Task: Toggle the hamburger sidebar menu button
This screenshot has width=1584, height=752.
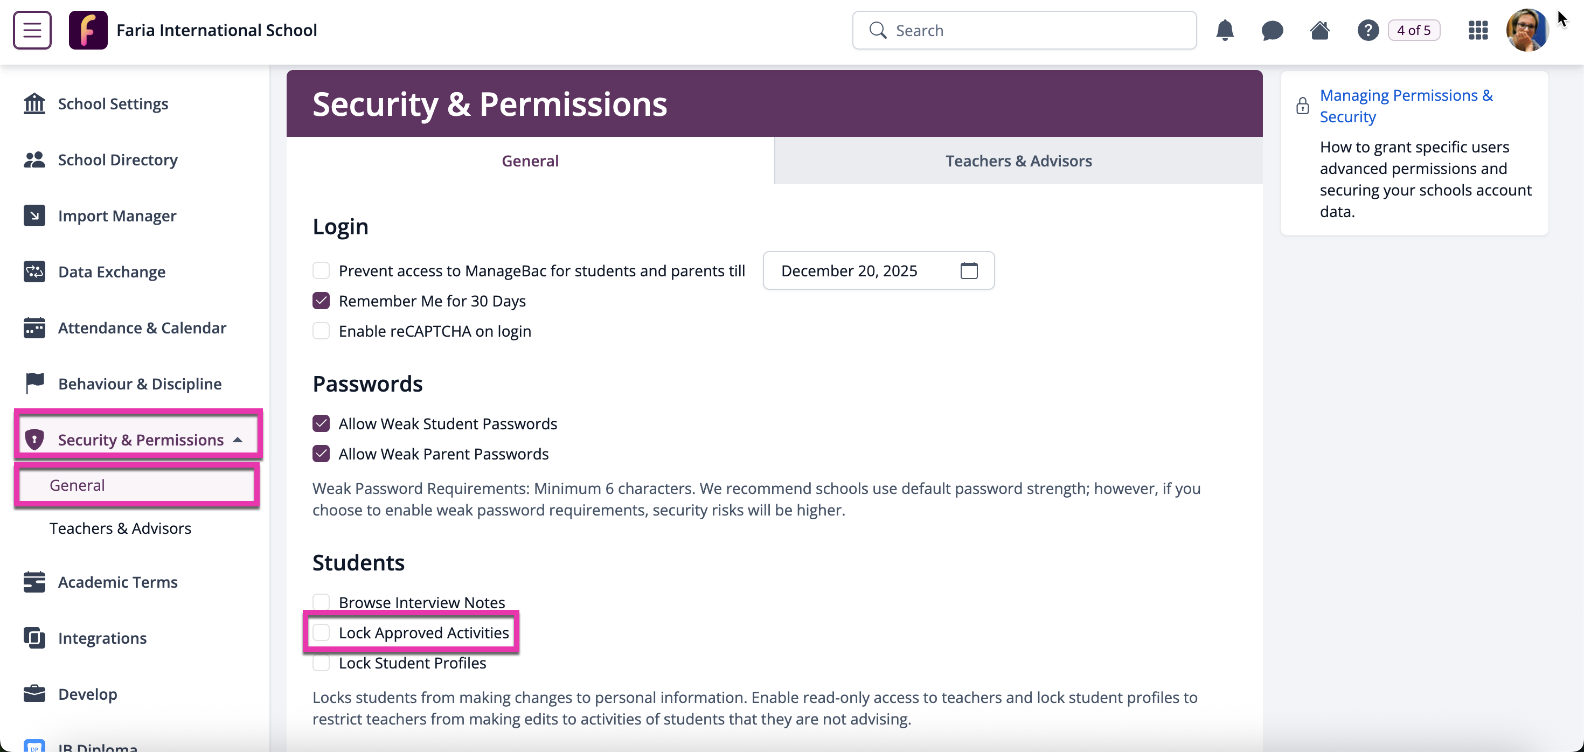Action: point(32,30)
